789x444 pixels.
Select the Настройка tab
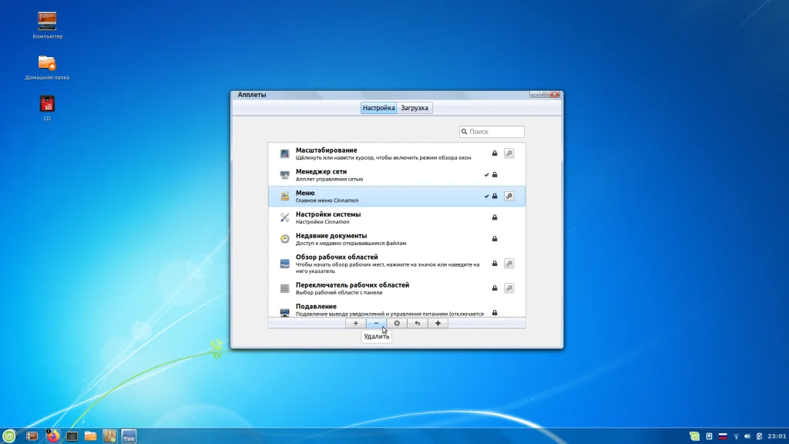379,109
